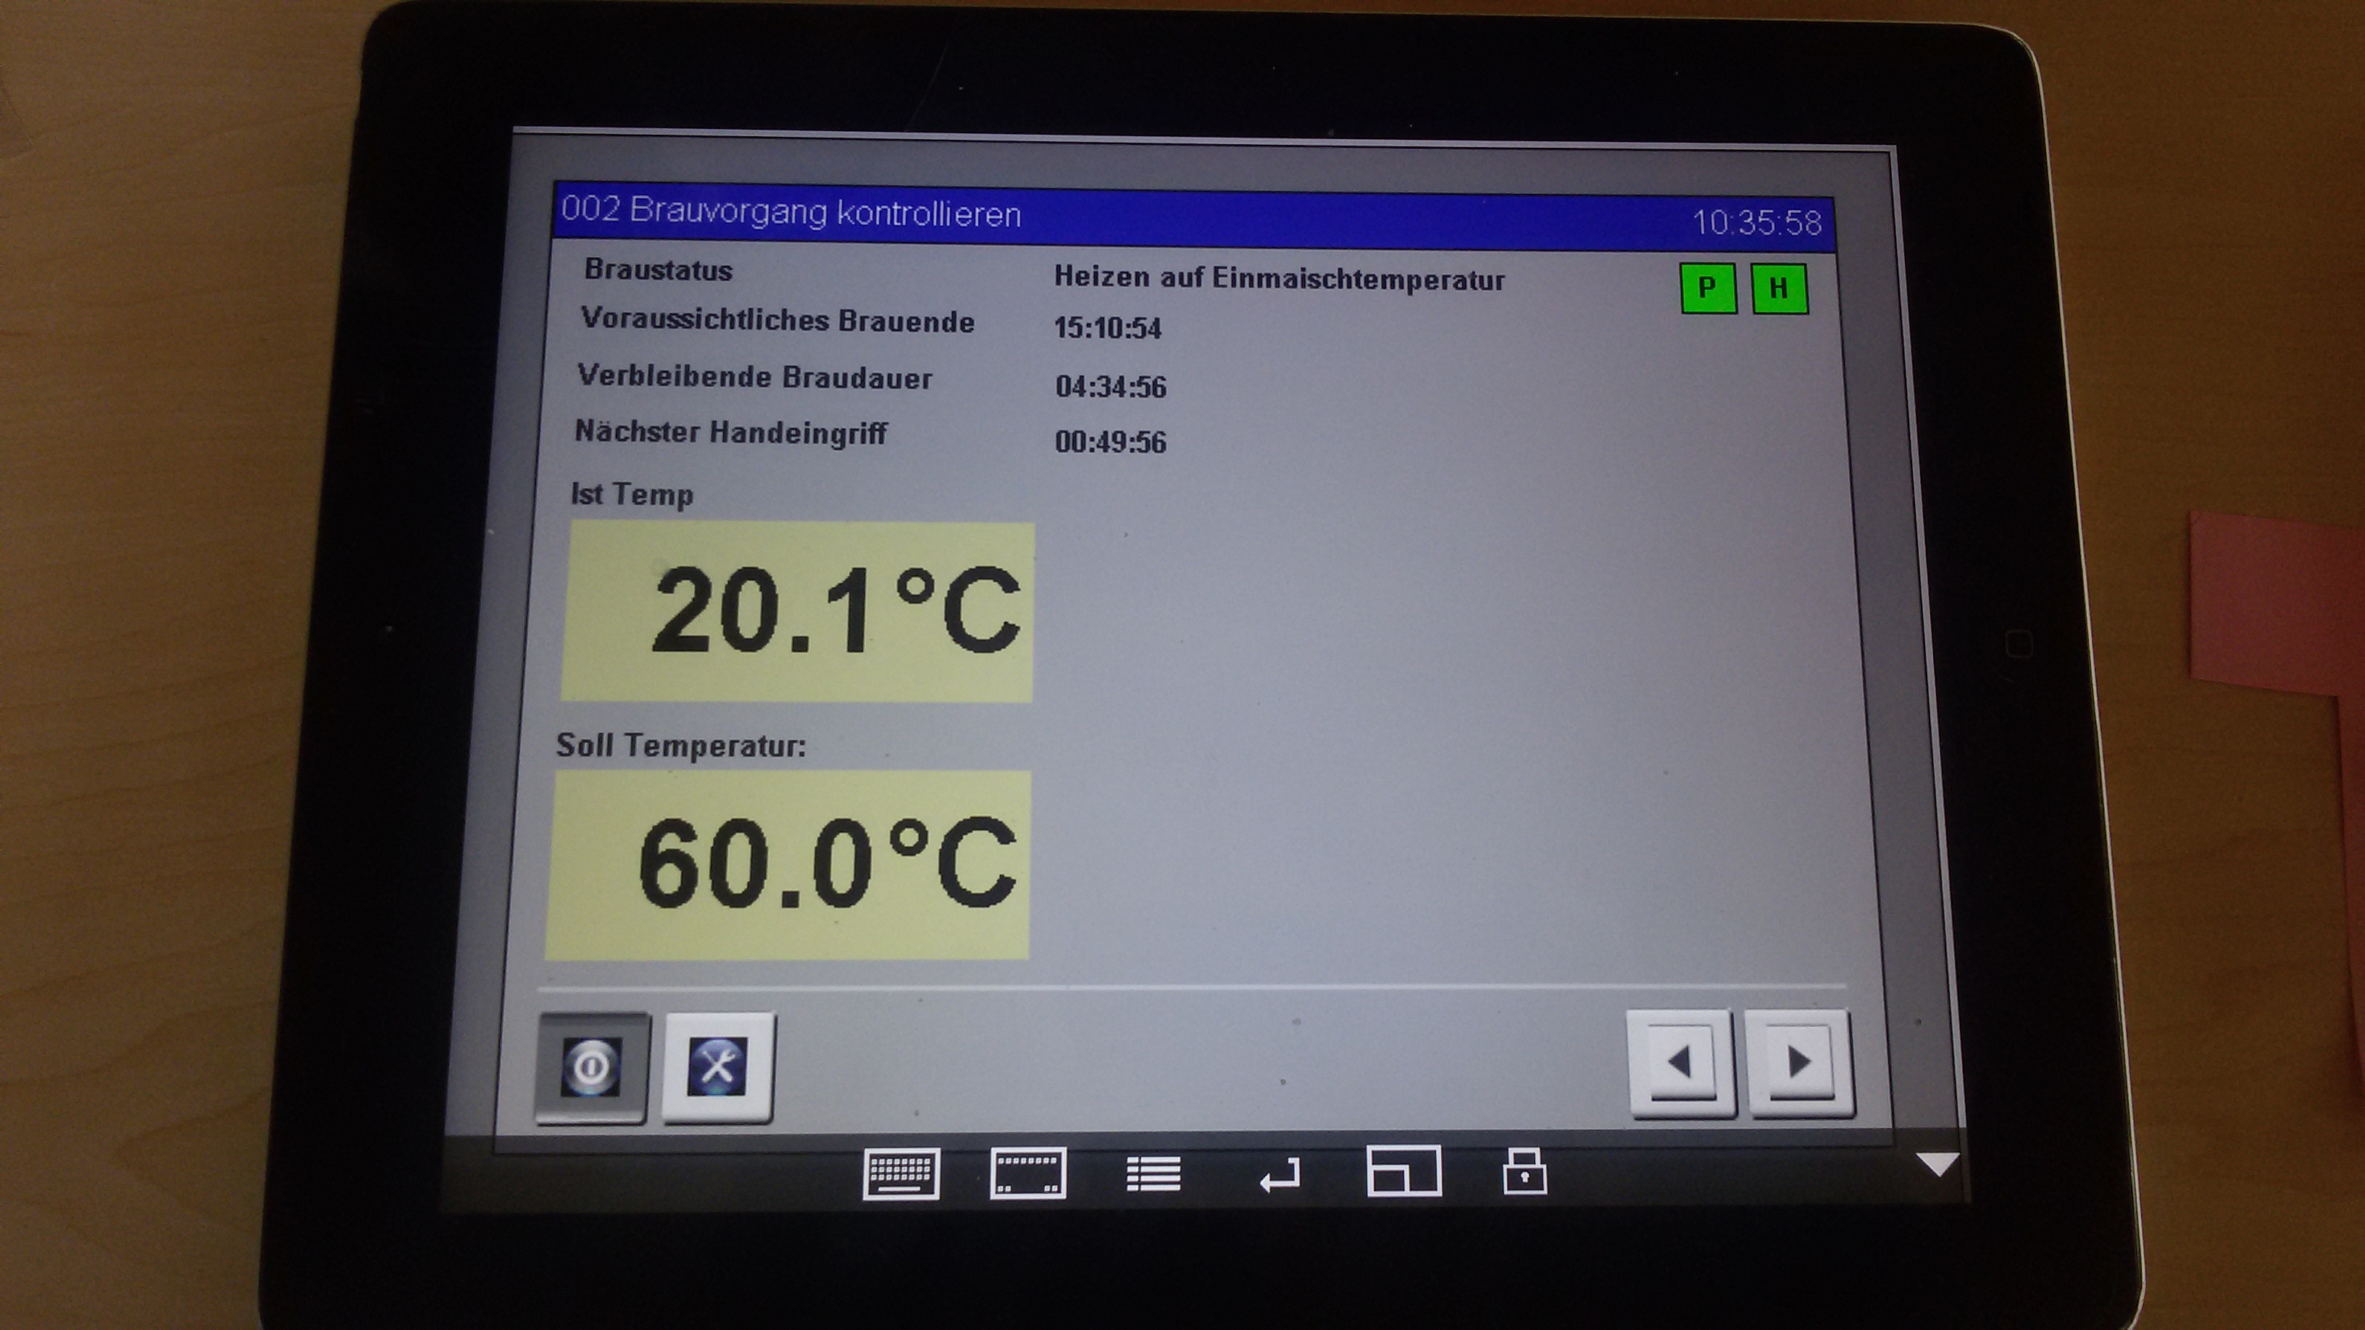This screenshot has height=1330, width=2365.
Task: Toggle the green H heater indicator
Action: pos(1780,289)
